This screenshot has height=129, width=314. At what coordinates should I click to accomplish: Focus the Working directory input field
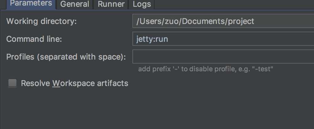pyautogui.click(x=223, y=21)
